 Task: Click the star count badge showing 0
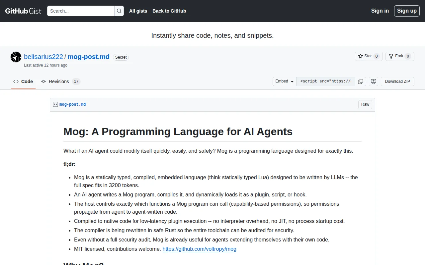377,56
